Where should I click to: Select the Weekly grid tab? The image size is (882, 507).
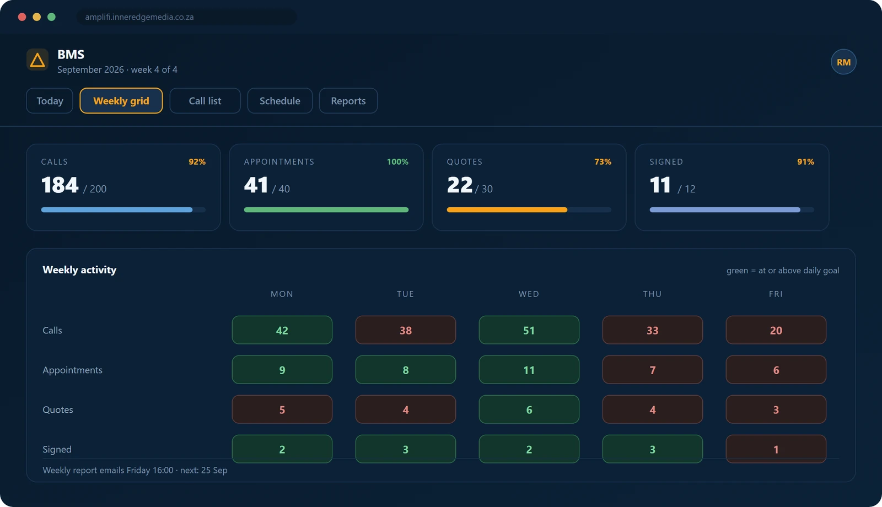[x=121, y=101]
